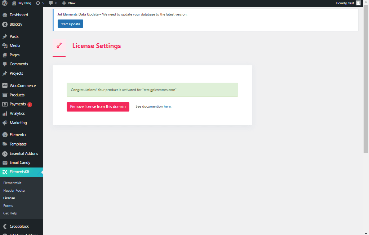Image resolution: width=369 pixels, height=235 pixels.
Task: Click the Products box icon
Action: point(5,95)
